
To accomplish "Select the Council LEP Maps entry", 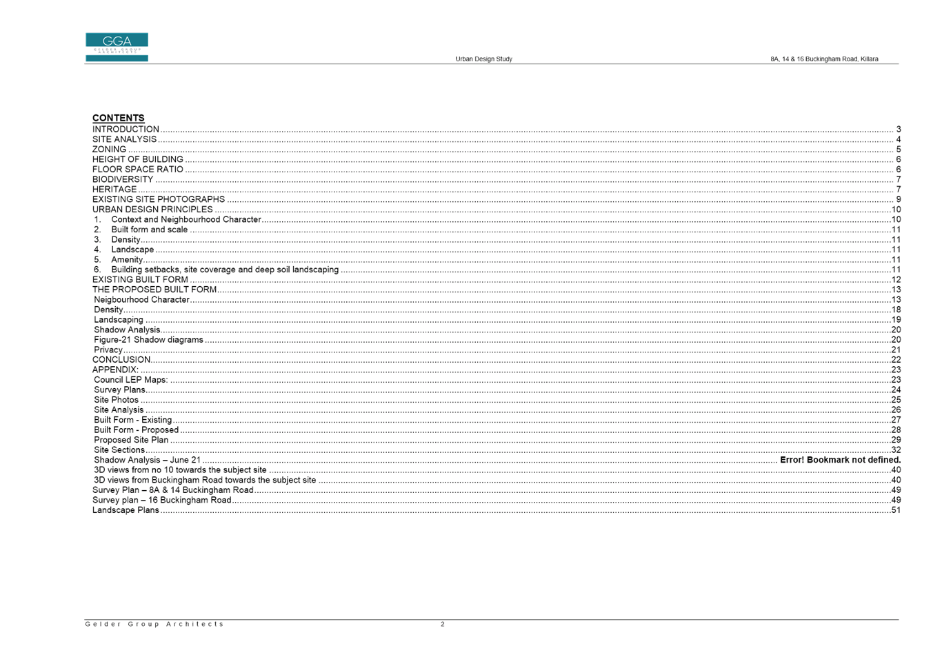I will (x=130, y=380).
